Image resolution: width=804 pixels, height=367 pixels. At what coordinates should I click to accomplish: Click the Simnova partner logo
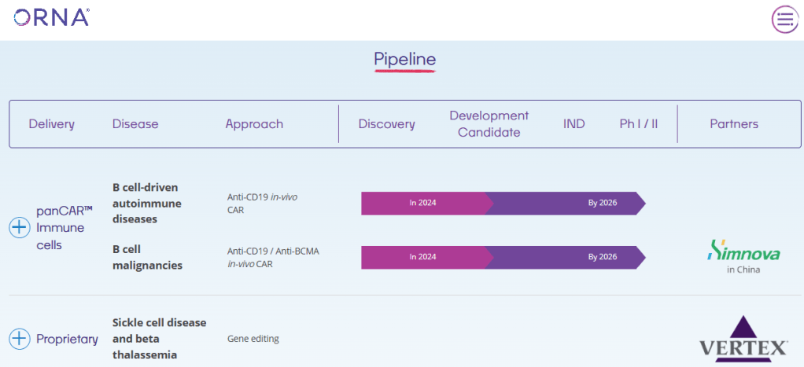(743, 252)
